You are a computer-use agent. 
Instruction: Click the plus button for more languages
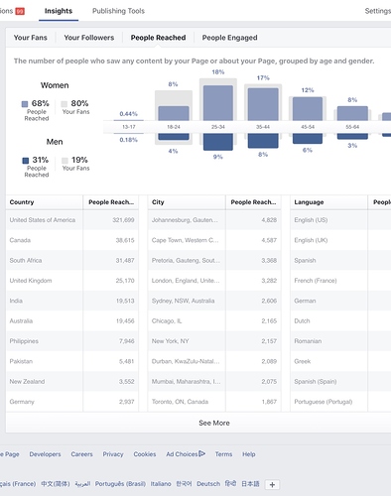pyautogui.click(x=272, y=484)
